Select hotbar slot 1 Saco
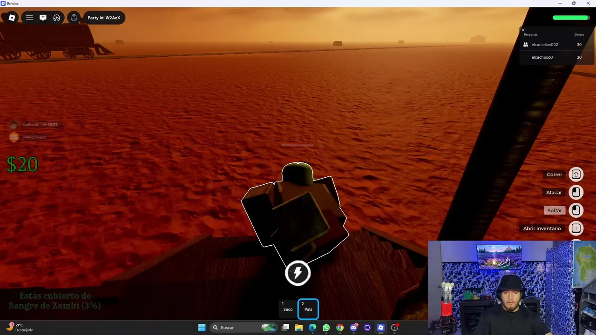 point(288,309)
